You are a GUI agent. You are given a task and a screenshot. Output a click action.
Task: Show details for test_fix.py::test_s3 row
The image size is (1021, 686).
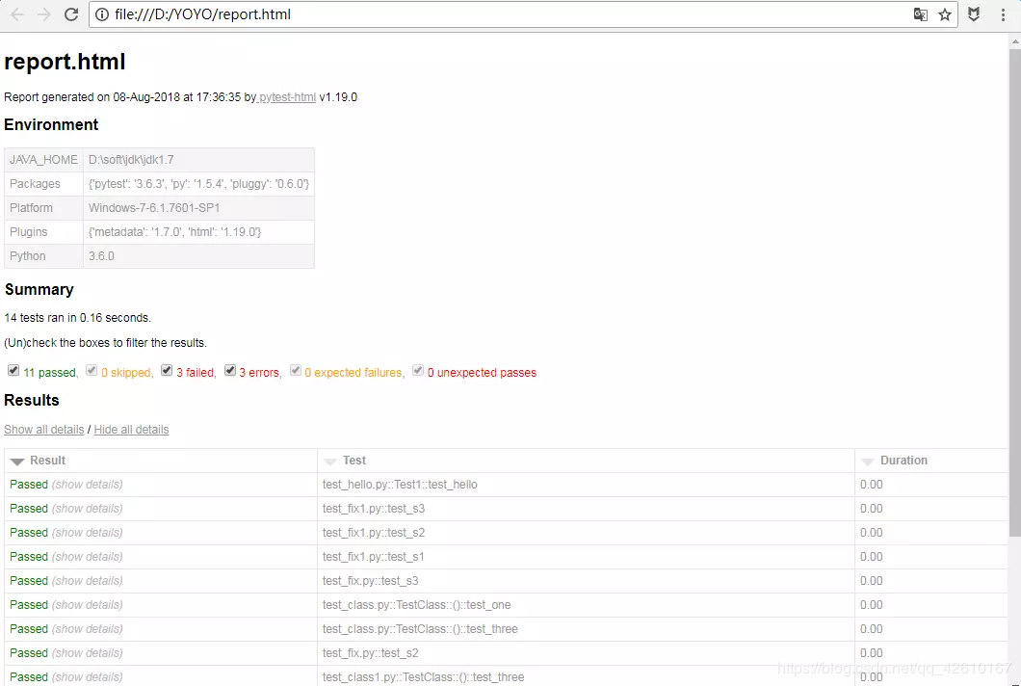(x=88, y=581)
